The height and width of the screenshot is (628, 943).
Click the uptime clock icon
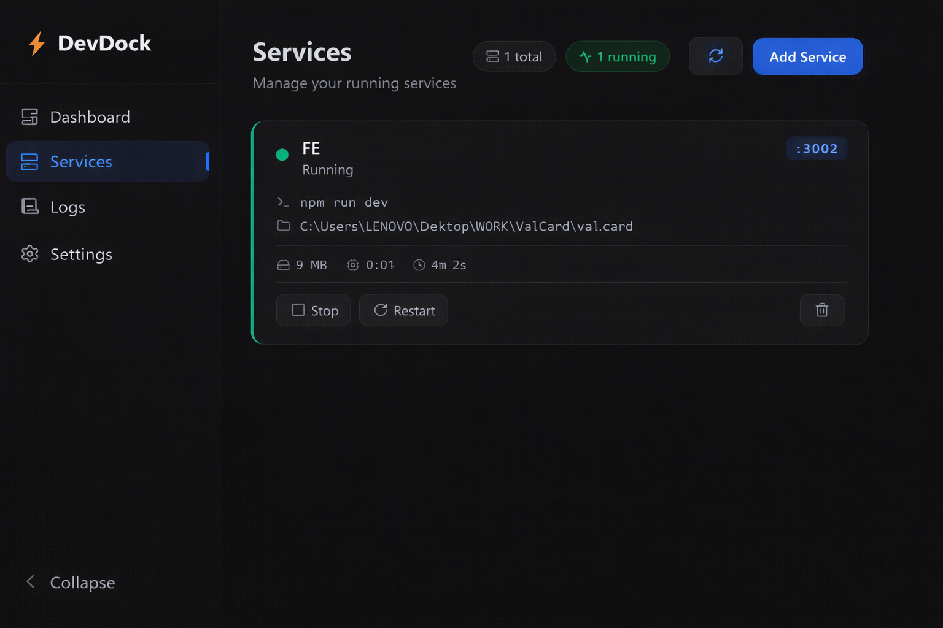coord(419,265)
